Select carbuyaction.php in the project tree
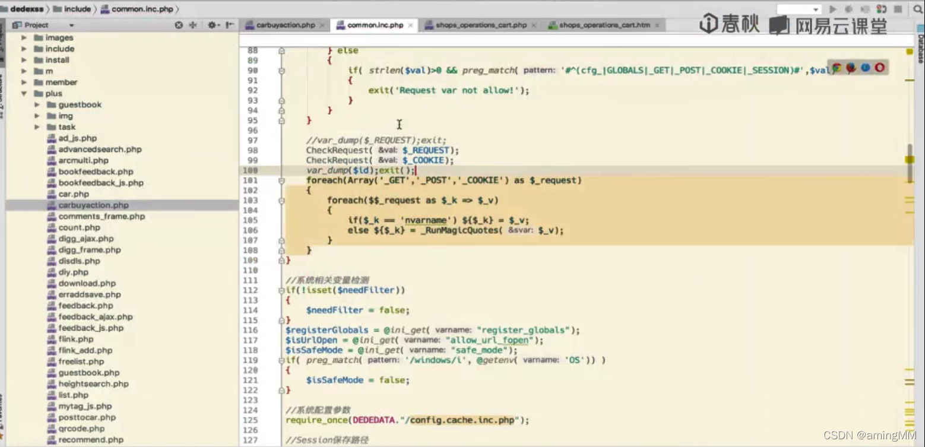Image resolution: width=925 pixels, height=447 pixels. (93, 205)
